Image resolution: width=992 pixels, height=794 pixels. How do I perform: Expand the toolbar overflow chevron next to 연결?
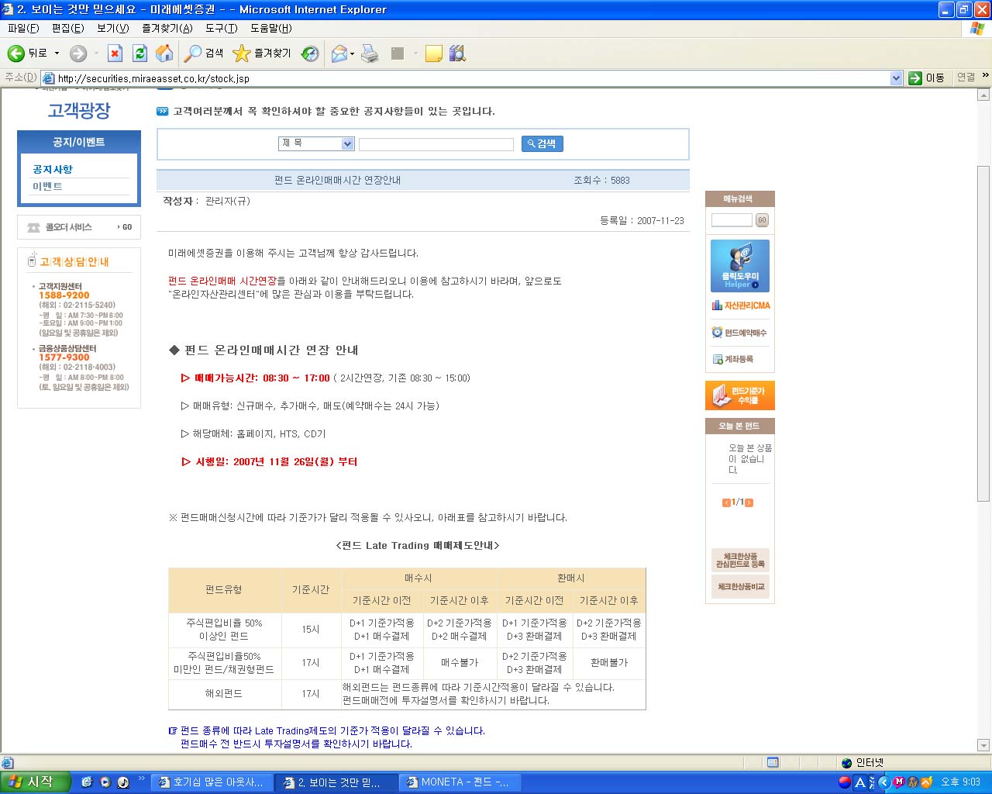point(985,75)
